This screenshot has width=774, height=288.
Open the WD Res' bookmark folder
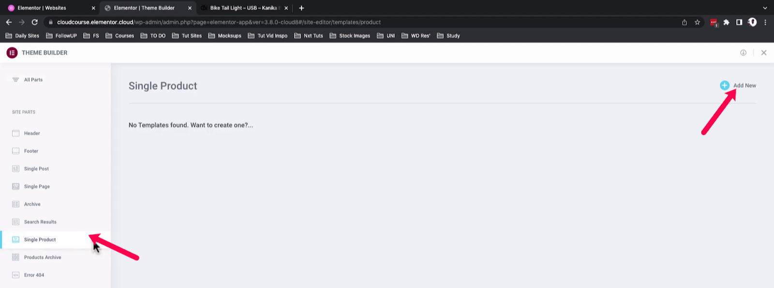click(x=416, y=36)
